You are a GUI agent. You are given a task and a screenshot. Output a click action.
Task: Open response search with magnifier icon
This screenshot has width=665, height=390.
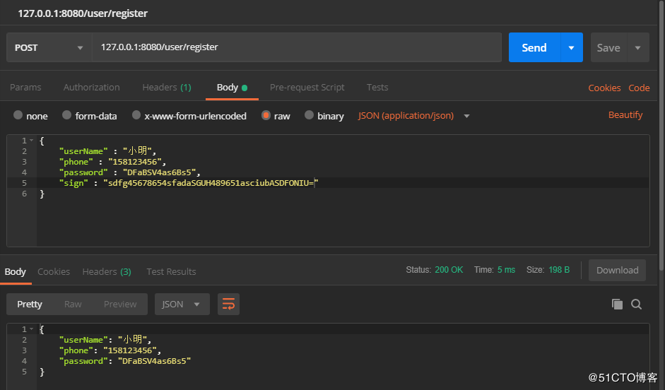636,305
